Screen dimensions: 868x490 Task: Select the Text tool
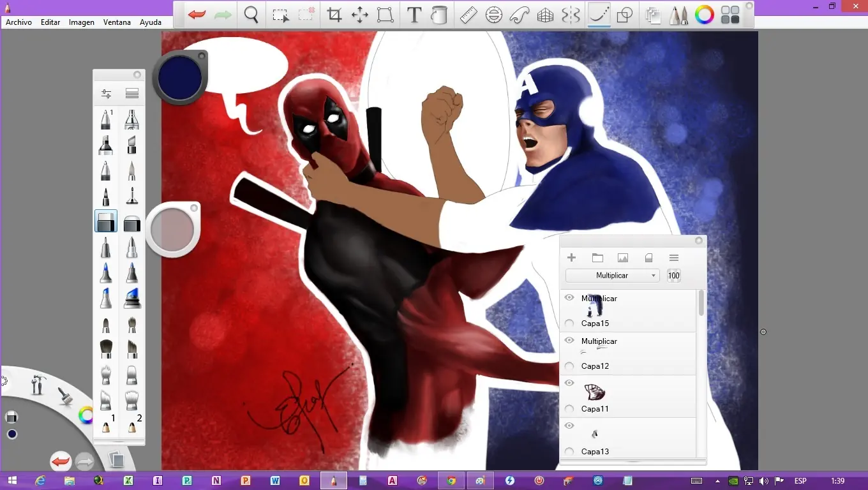414,15
